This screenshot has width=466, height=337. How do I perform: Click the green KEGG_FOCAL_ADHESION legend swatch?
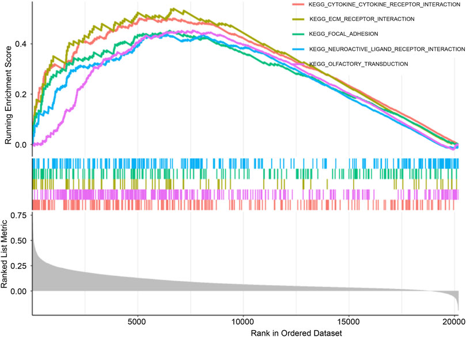point(298,34)
